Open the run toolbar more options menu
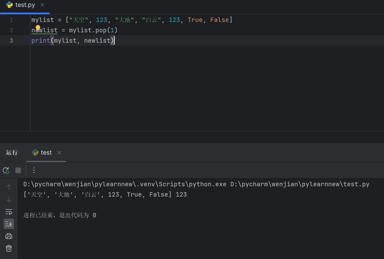Image resolution: width=384 pixels, height=259 pixels. (34, 170)
